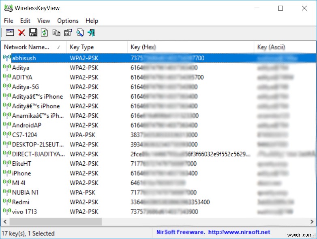Viewport: 317px width, 239px height.
Task: Click the wireless icon beside Aditya-5G
Action: (x=6, y=87)
